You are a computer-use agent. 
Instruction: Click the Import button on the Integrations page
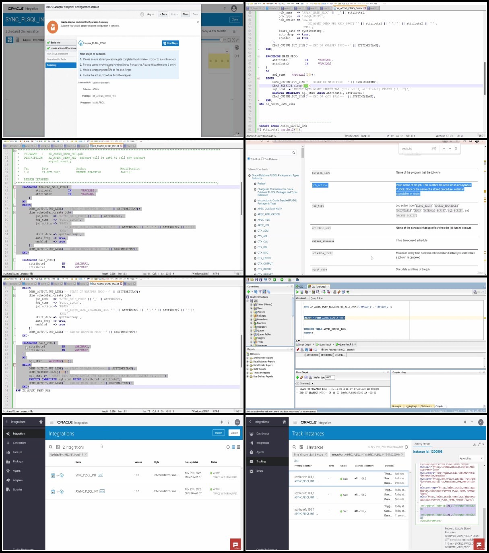pos(219,433)
